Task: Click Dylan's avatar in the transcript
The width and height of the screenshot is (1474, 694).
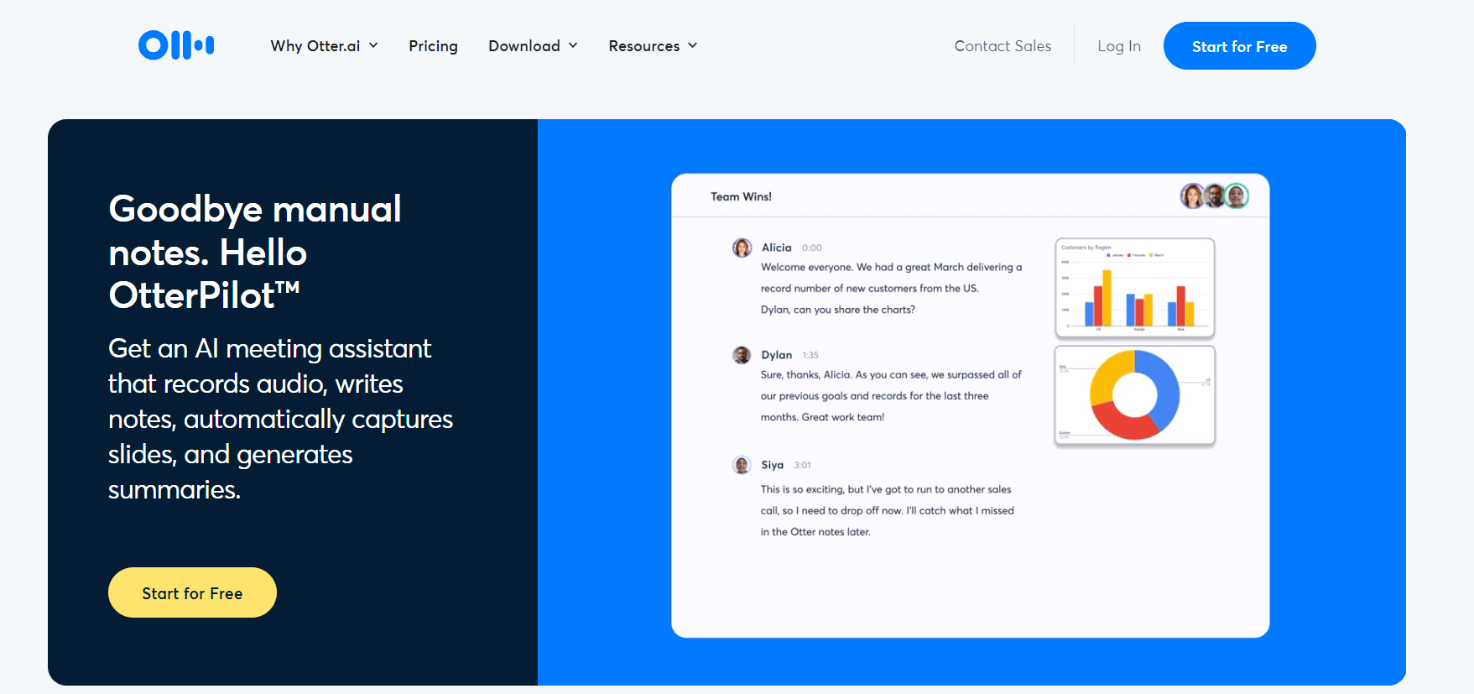Action: (x=742, y=355)
